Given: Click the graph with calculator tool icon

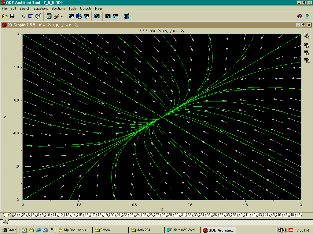Looking at the screenshot, I should (x=307, y=52).
